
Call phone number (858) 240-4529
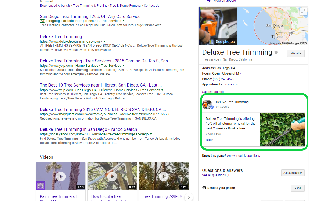click(224, 79)
